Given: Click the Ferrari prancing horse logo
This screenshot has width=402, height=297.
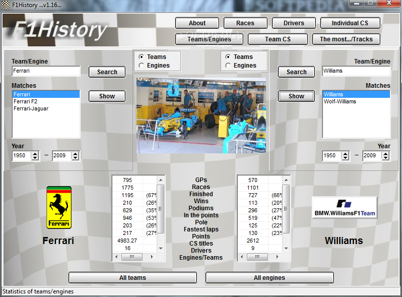Looking at the screenshot, I should 59,207.
